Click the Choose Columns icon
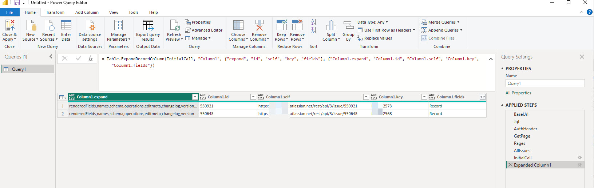This screenshot has height=188, width=594. [x=238, y=25]
